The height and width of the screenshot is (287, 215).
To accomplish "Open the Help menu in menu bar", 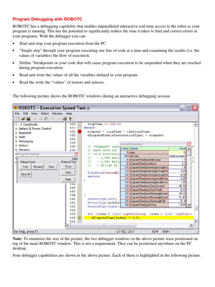I will pos(69,114).
